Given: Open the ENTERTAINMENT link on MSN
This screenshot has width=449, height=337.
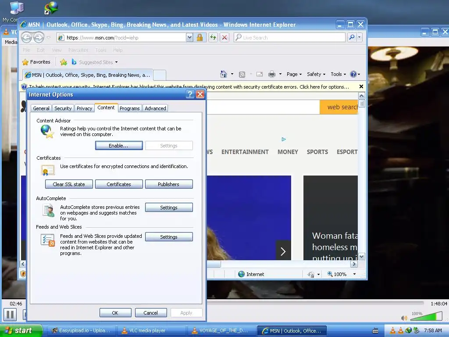Looking at the screenshot, I should coord(245,152).
